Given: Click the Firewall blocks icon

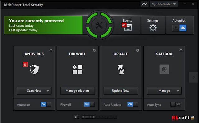Looking at the screenshot, I should [77, 69].
